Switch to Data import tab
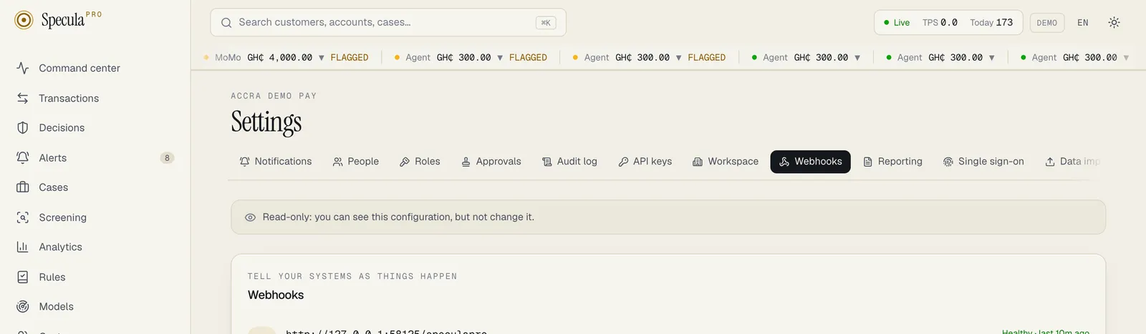Screen dimensions: 1146x334 [1072, 162]
